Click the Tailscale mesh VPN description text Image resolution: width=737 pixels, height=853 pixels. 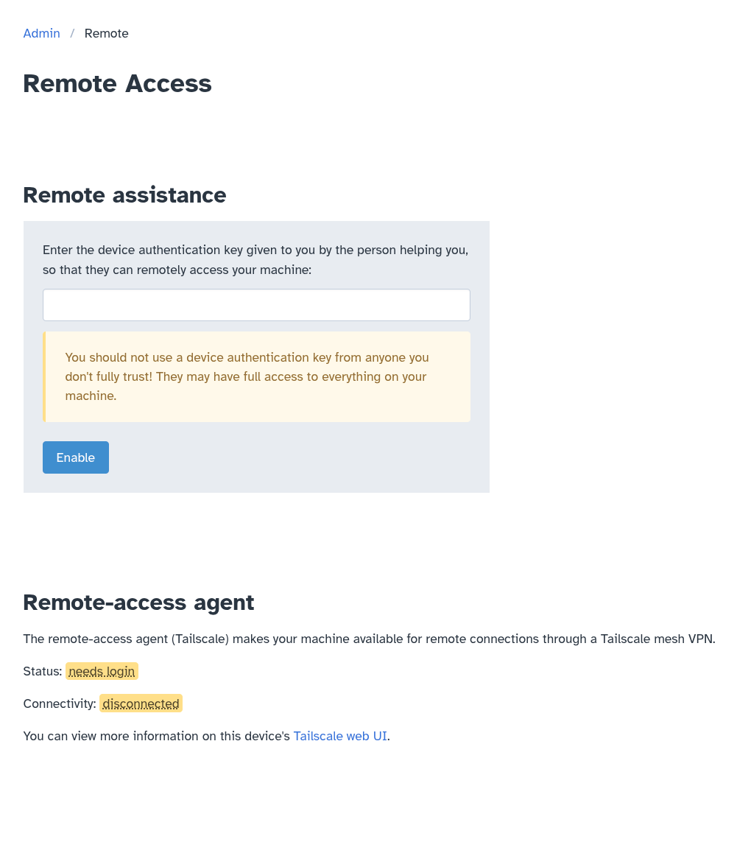(368, 639)
